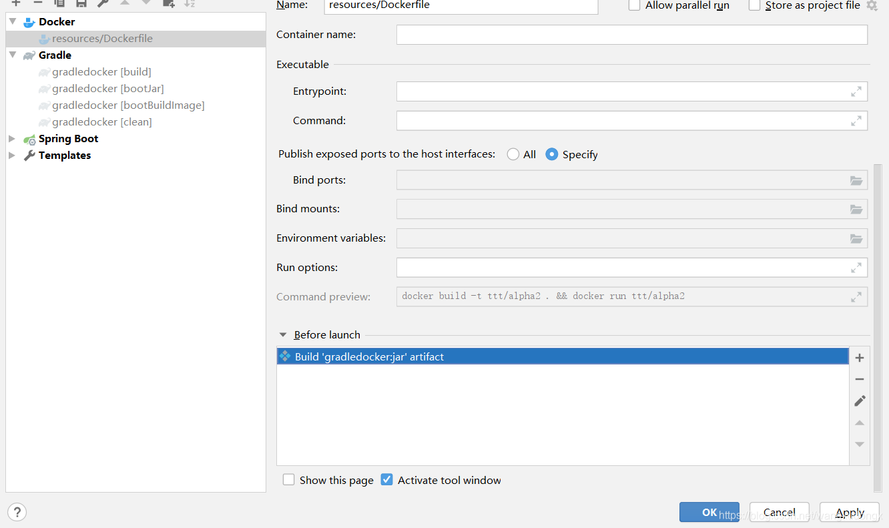
Task: Click the vertical scrollbar of settings panel
Action: click(877, 327)
